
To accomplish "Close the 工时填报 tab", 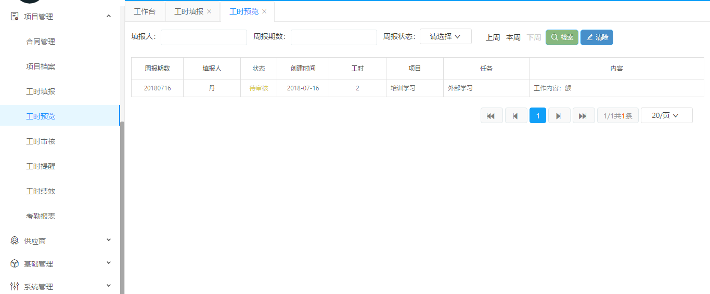I will (209, 11).
